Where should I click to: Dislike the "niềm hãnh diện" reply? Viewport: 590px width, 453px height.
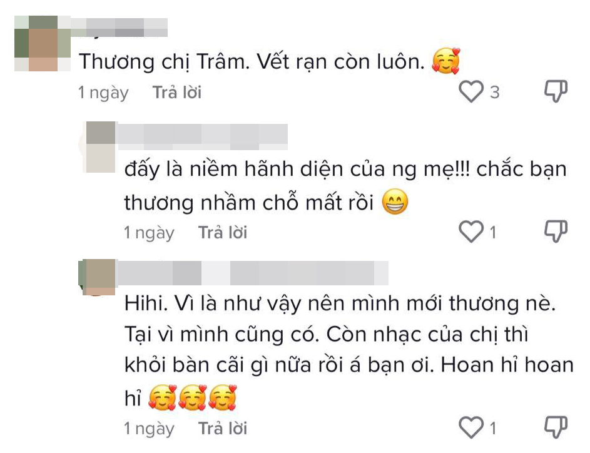coord(556,231)
